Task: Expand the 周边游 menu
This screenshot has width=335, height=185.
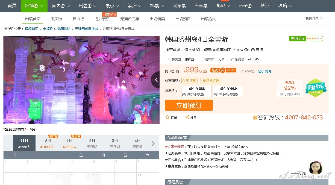Action: tap(87, 6)
